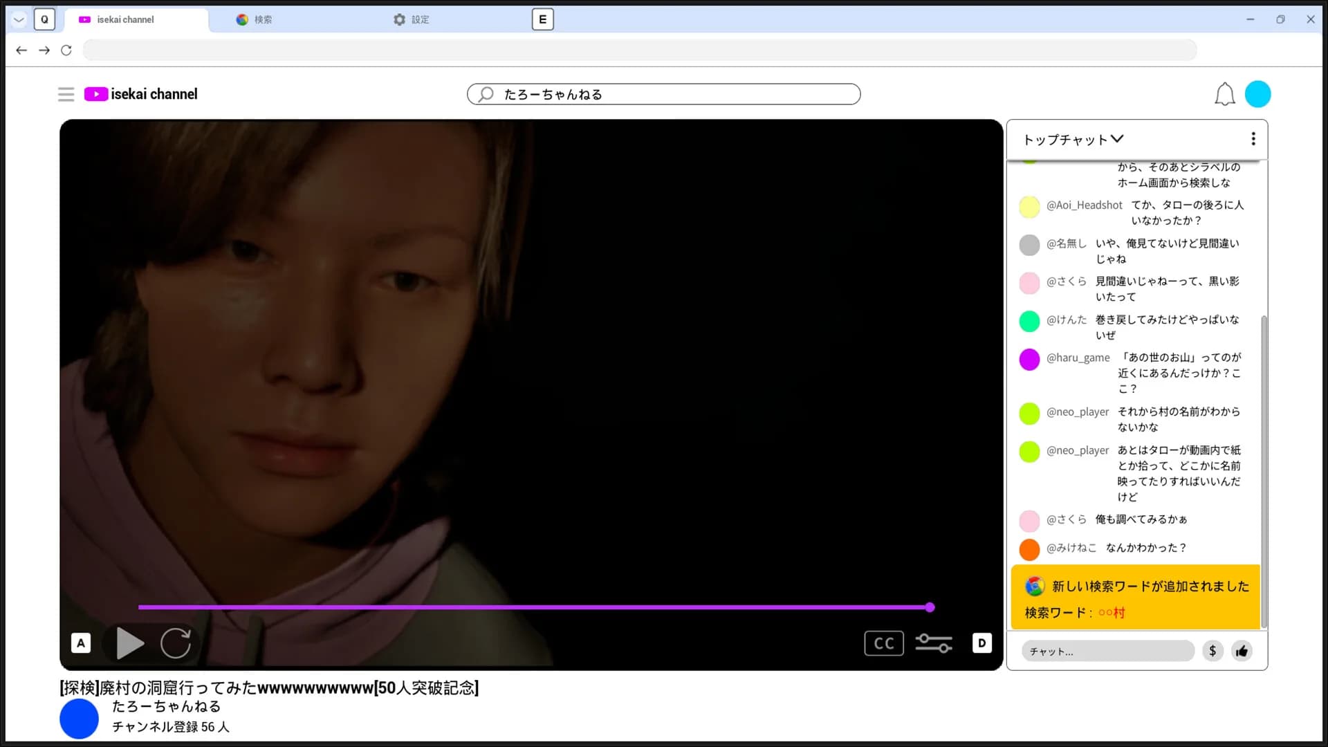Click @haru_game purple avatar in chat
Image resolution: width=1328 pixels, height=747 pixels.
click(x=1029, y=360)
